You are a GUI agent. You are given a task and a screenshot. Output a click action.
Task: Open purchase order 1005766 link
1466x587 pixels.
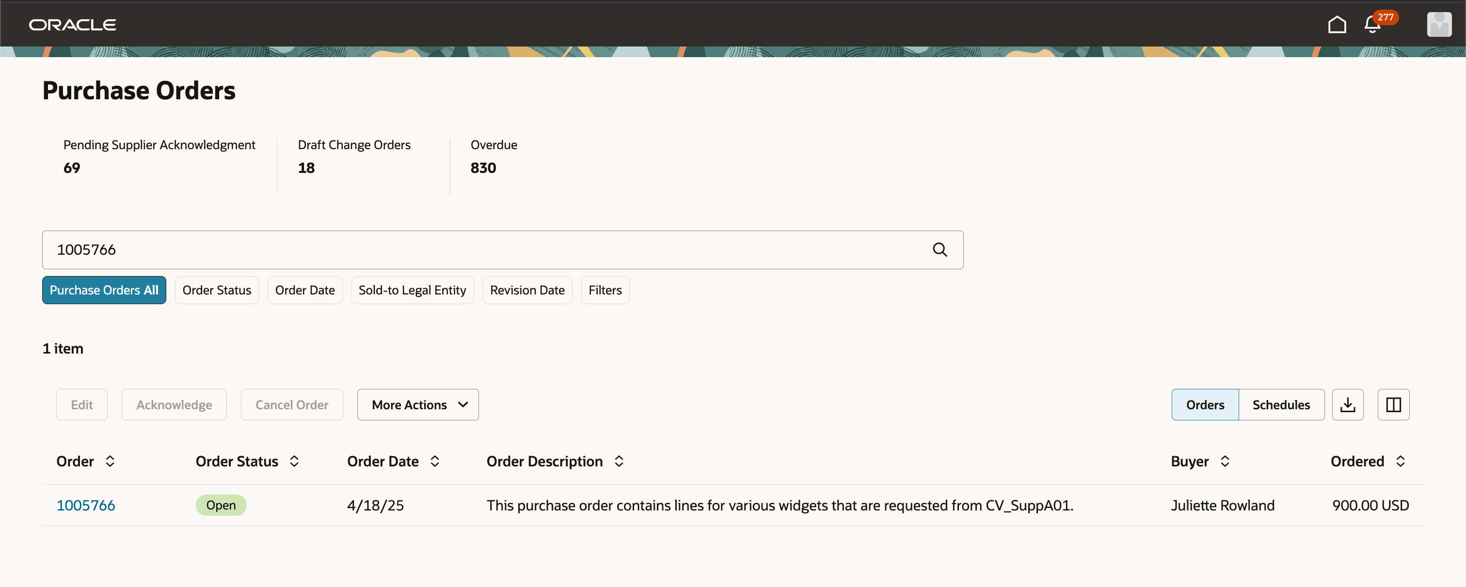click(85, 505)
